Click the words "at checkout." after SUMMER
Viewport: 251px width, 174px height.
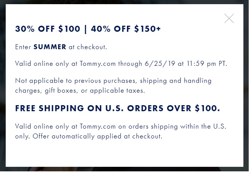(88, 47)
